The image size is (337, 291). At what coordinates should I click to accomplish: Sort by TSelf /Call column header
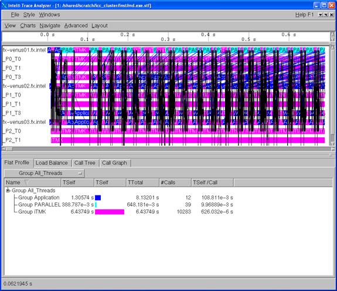(212, 182)
